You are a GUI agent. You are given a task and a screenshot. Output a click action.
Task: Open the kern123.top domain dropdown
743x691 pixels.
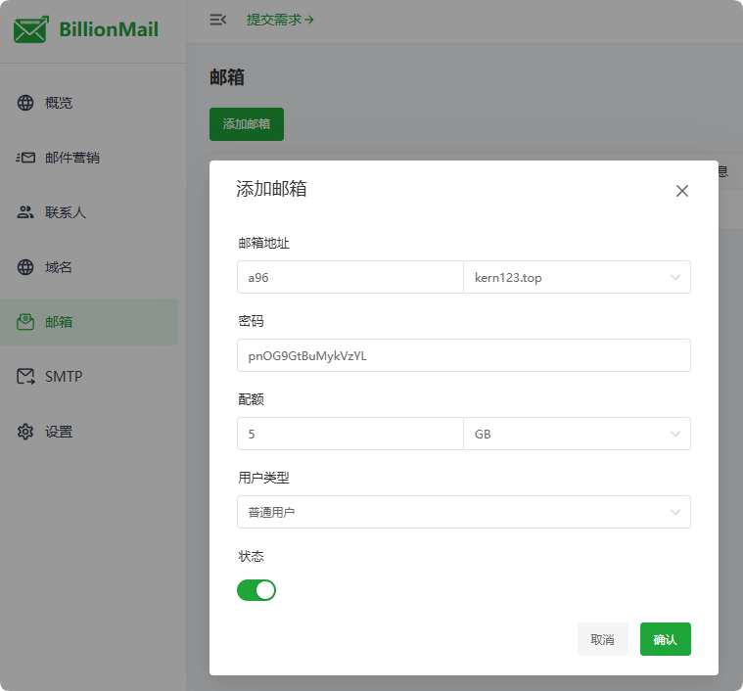576,277
